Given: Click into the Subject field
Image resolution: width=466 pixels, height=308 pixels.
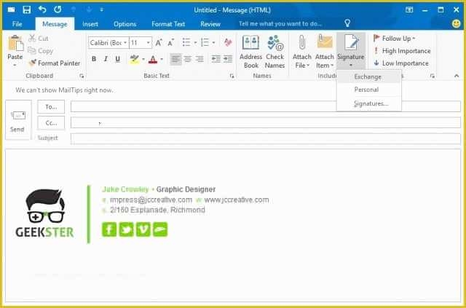Looking at the screenshot, I should point(265,138).
